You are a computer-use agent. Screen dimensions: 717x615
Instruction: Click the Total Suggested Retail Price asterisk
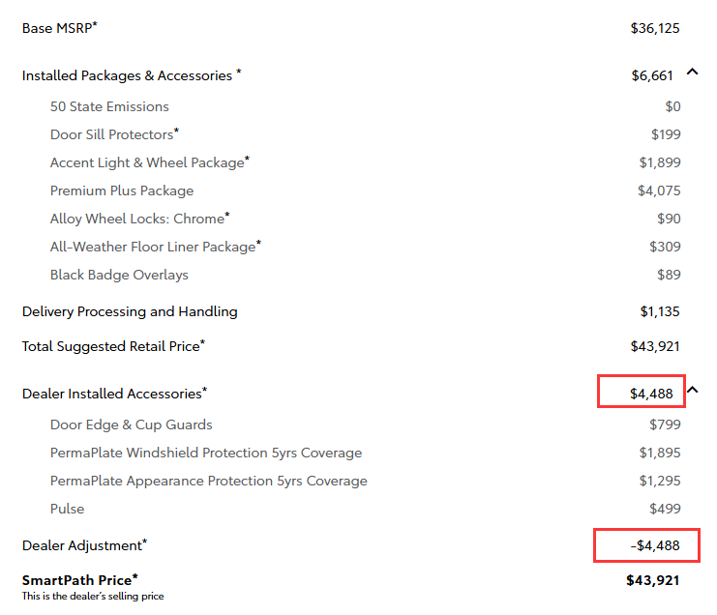202,342
